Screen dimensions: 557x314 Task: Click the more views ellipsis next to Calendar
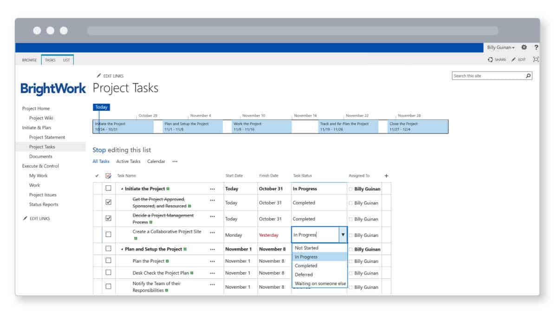175,162
